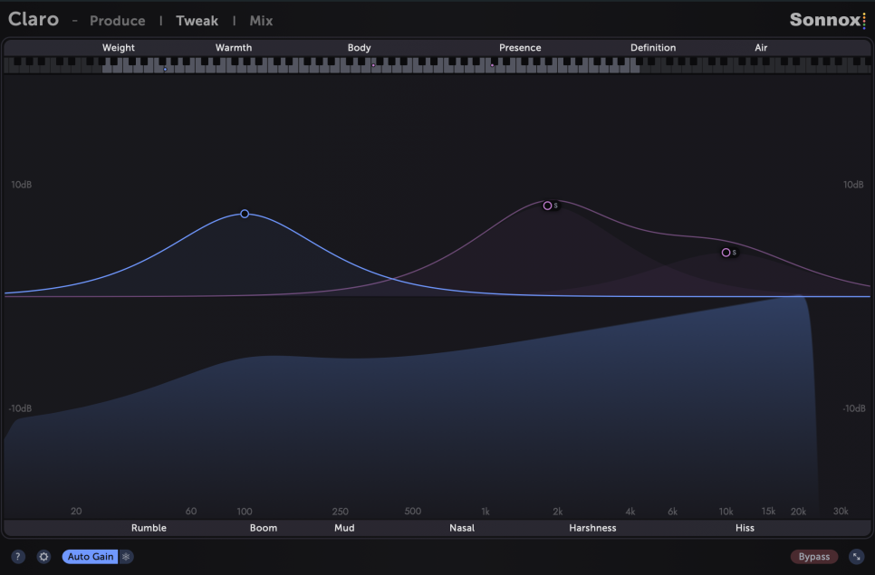
Task: Switch to the Tweak view
Action: coord(197,21)
